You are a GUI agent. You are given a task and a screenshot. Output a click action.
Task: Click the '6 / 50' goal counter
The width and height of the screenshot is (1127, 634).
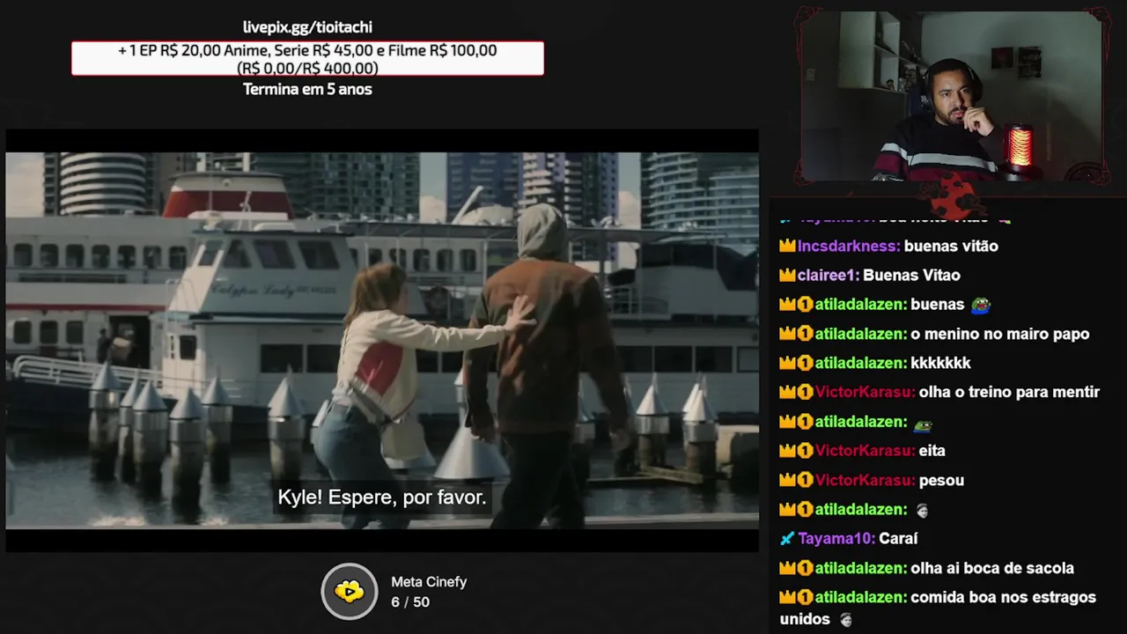coord(410,602)
